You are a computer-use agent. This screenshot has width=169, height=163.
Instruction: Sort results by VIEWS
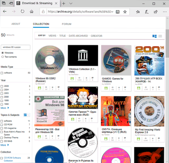pyautogui.click(x=52, y=36)
